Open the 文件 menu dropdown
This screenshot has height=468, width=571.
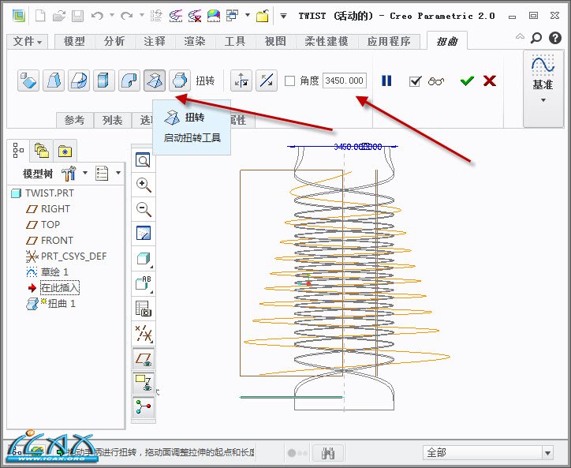tap(29, 41)
